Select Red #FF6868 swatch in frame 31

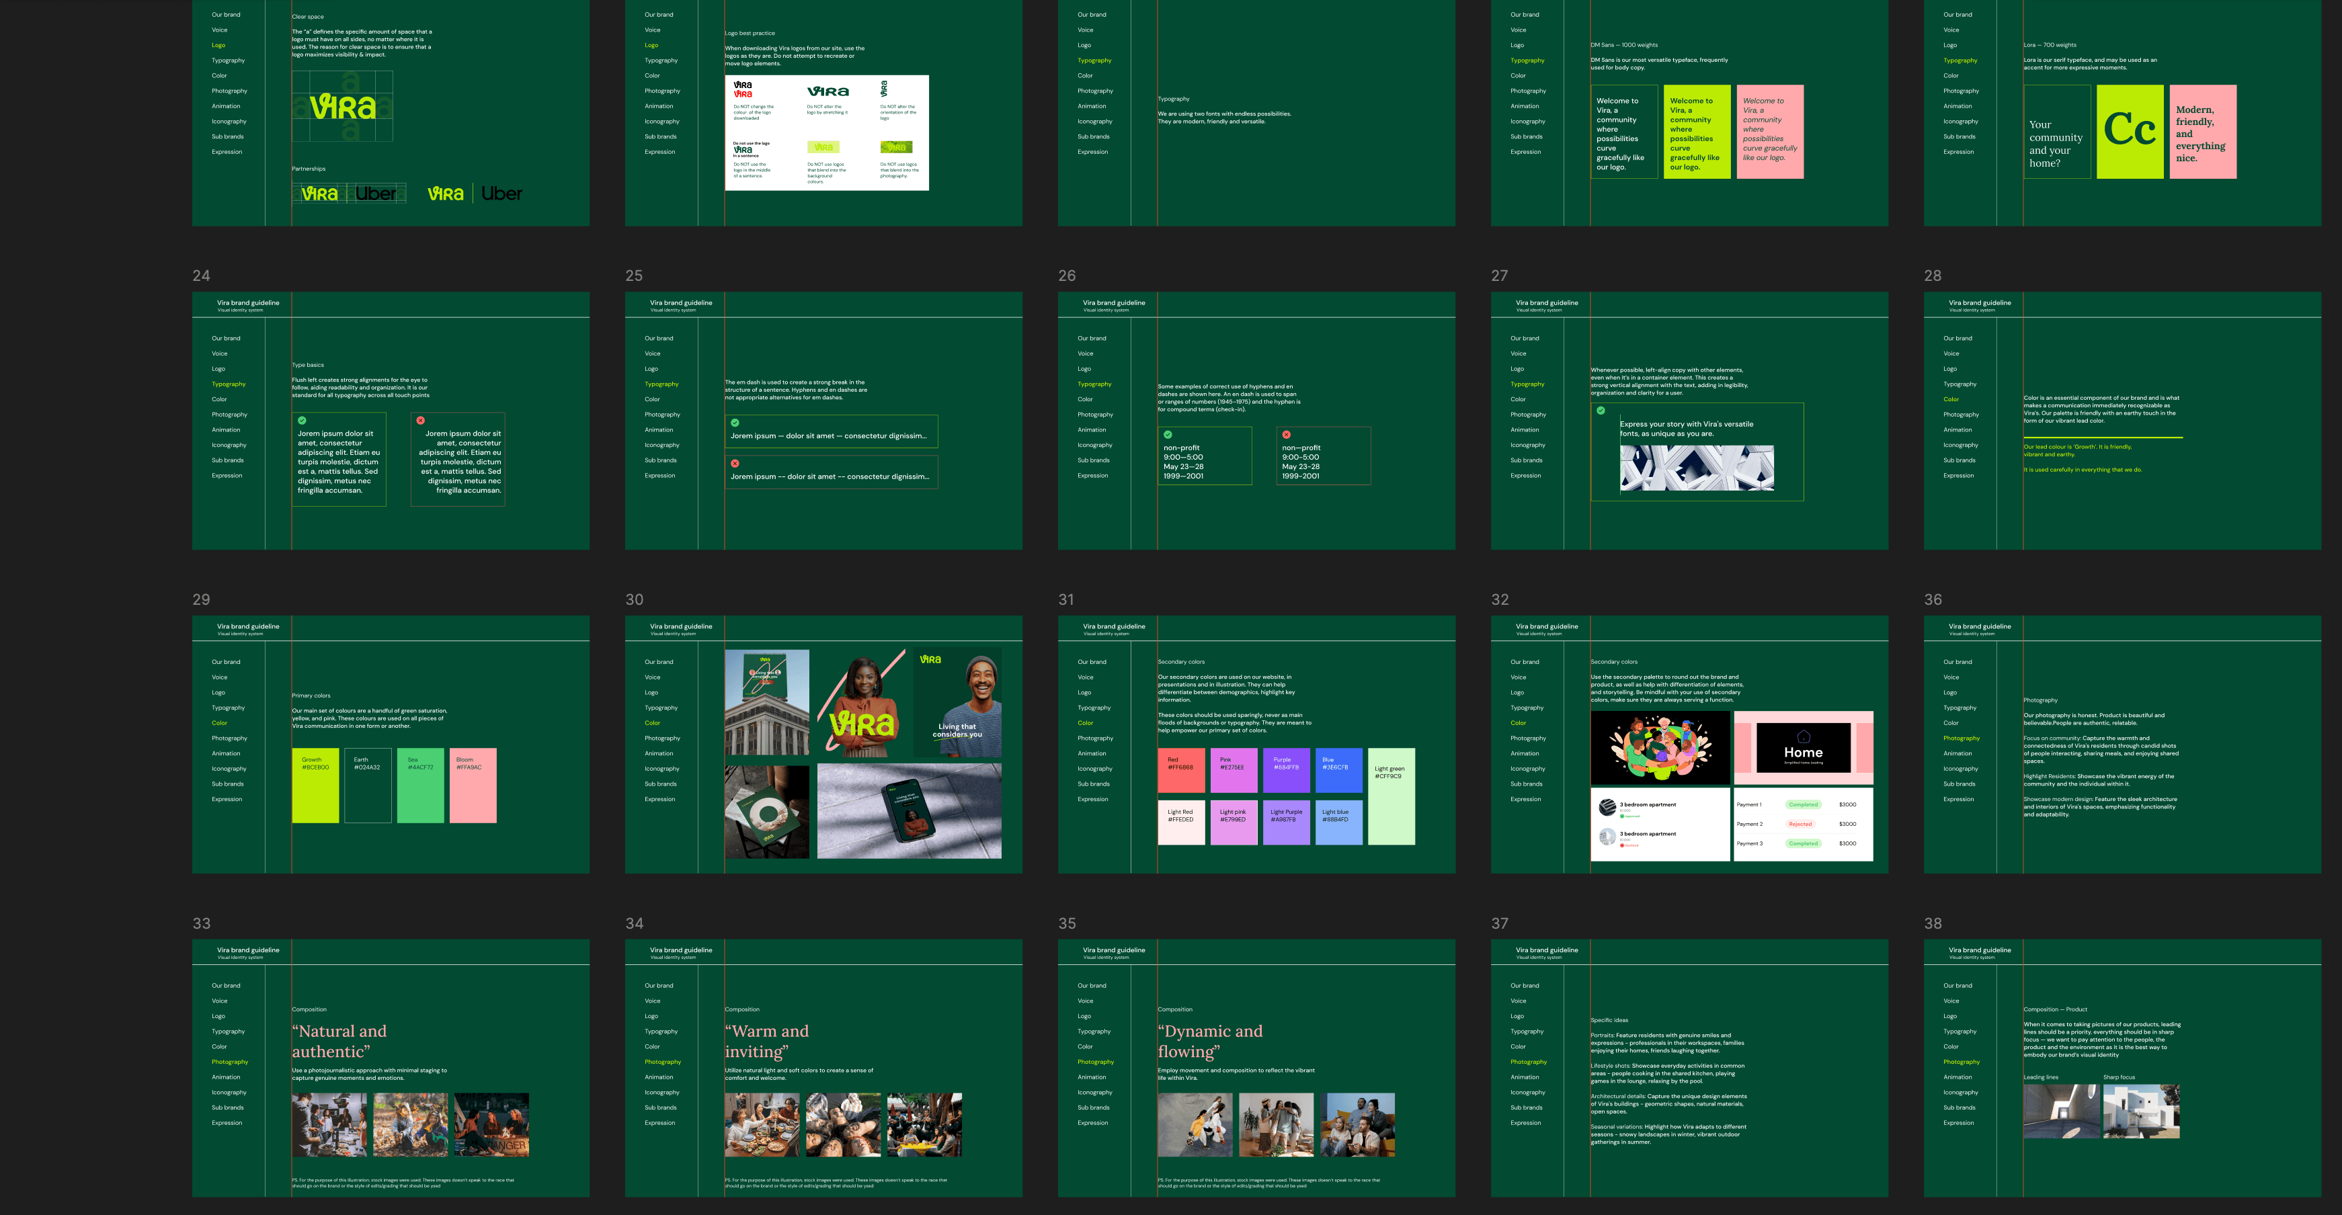1181,771
